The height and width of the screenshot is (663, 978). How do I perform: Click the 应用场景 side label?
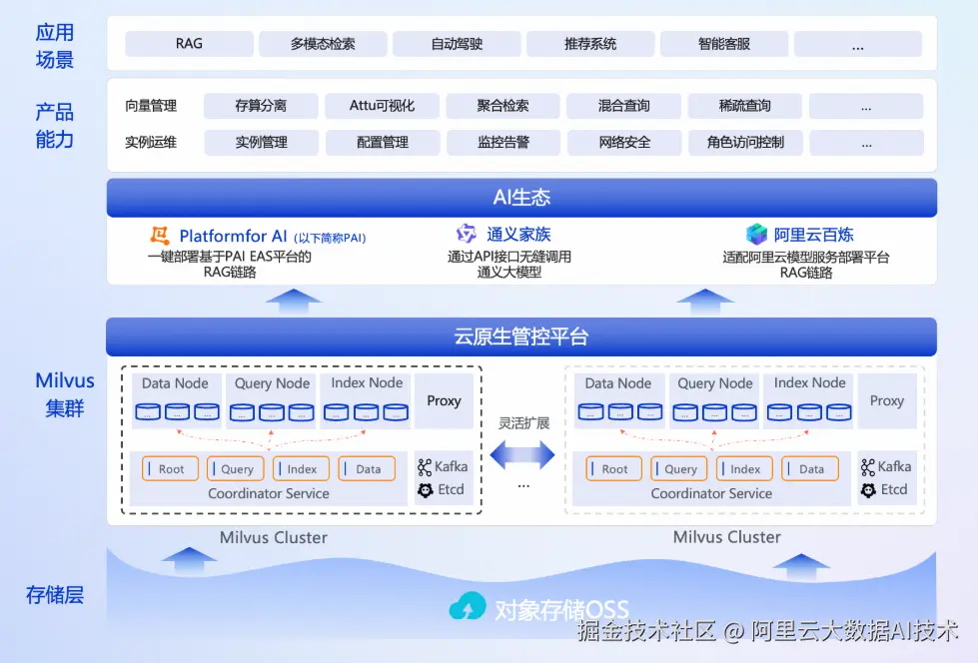(x=55, y=46)
